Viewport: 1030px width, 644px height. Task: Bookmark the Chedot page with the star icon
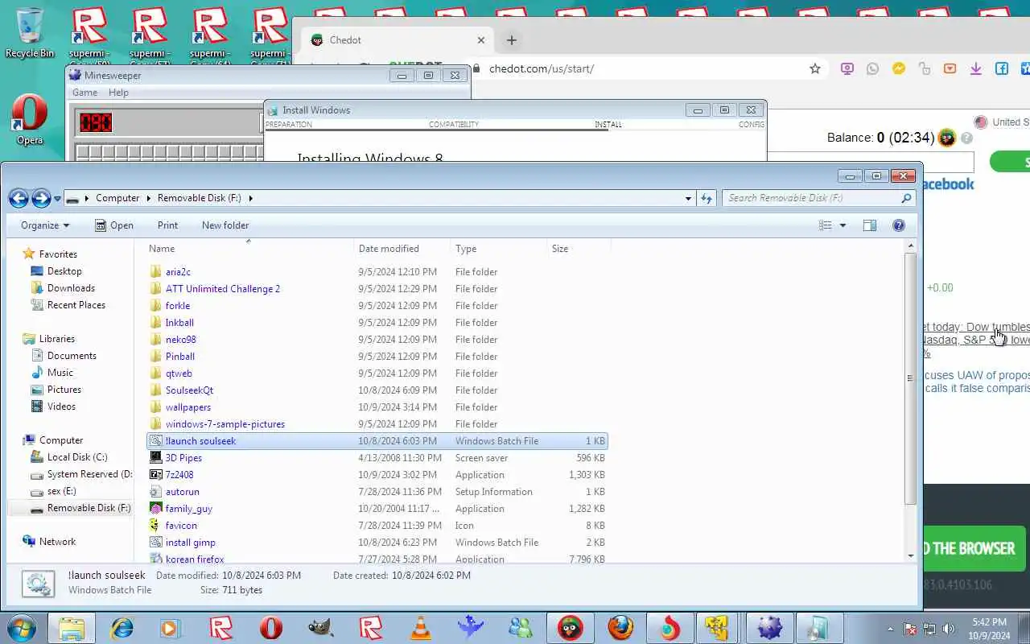click(x=815, y=69)
